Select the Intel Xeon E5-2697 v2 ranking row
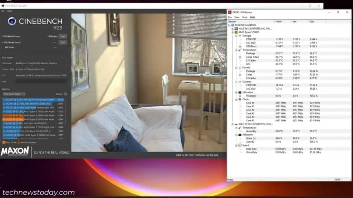This screenshot has height=198, width=353. (x=33, y=131)
